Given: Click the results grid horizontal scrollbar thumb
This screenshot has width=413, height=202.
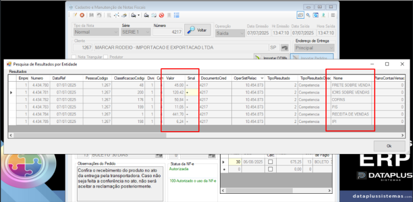Looking at the screenshot, I should (x=90, y=135).
